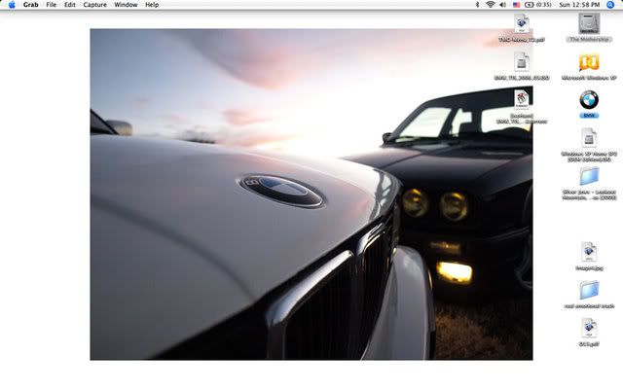623x389 pixels.
Task: Open the Window menu
Action: [126, 5]
